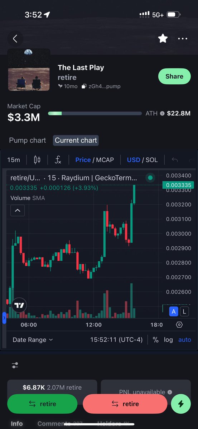Tap the green lightning quick-trade icon

[x=181, y=404]
